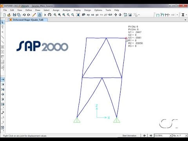Click the Object Shrink Toggle icon

125,15
